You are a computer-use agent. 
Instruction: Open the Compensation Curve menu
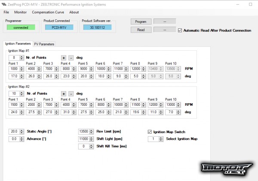[47, 12]
